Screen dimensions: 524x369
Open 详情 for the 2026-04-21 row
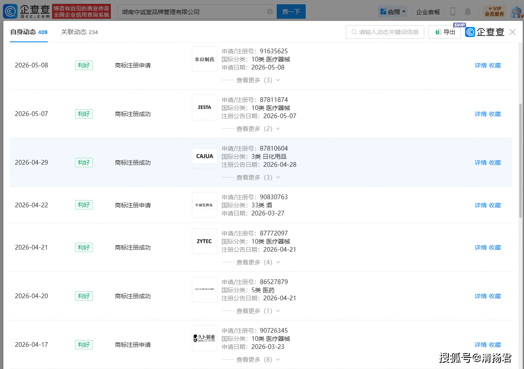[x=481, y=247]
